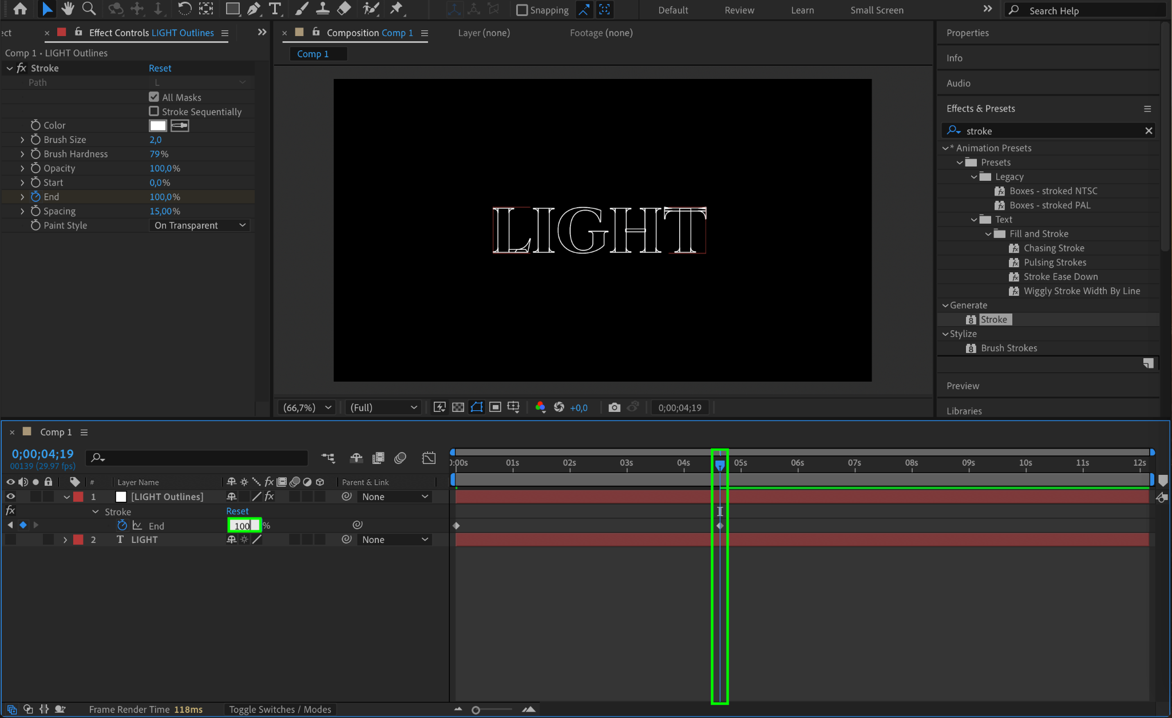1172x718 pixels.
Task: Open the Libraries panel tab
Action: point(964,411)
